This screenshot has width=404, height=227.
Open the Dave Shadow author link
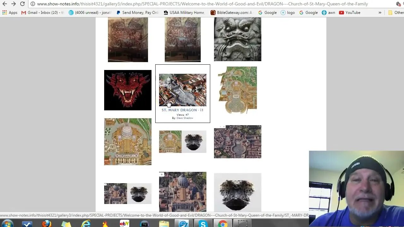(185, 118)
